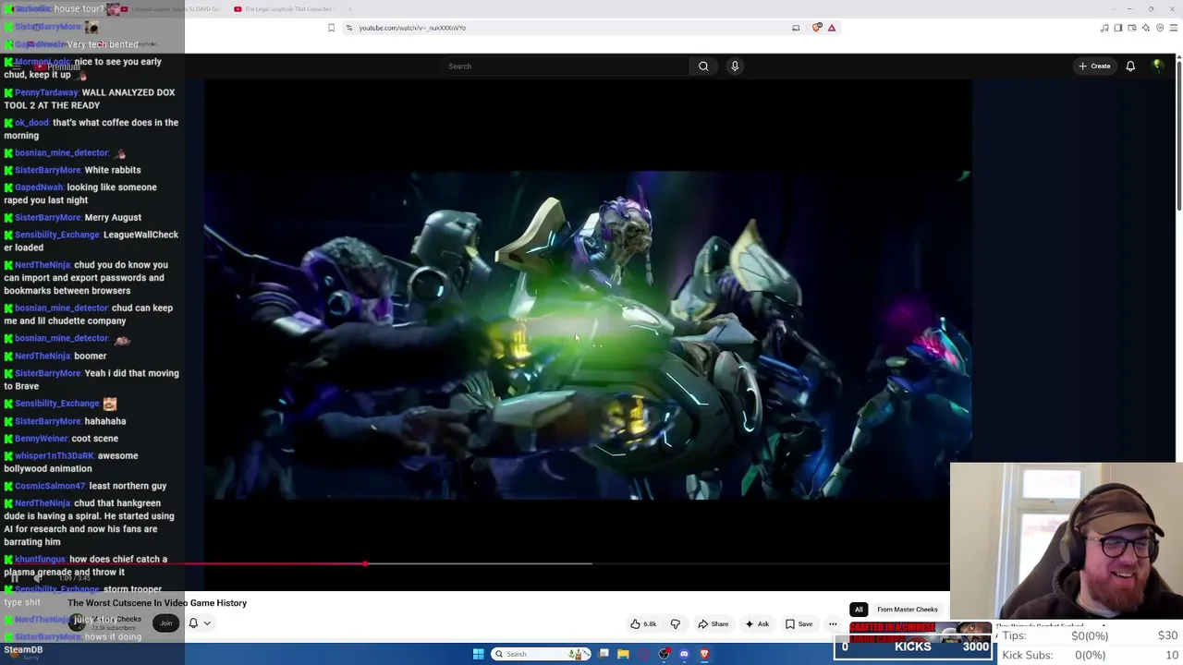Image resolution: width=1183 pixels, height=665 pixels.
Task: Click the browser address bar URL
Action: coord(412,28)
